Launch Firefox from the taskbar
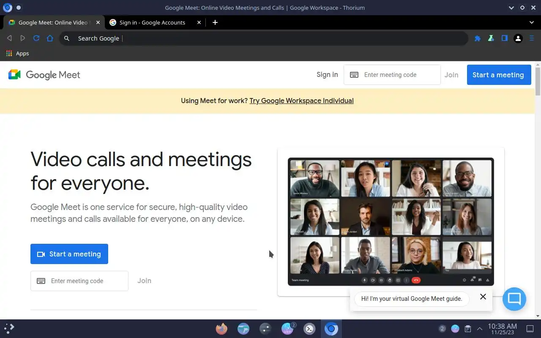 [x=221, y=328]
